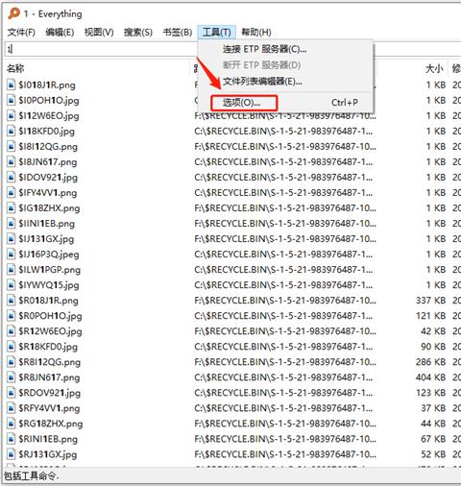Select file name $I0POH1O.jpg
This screenshot has height=486, width=461.
pyautogui.click(x=49, y=101)
